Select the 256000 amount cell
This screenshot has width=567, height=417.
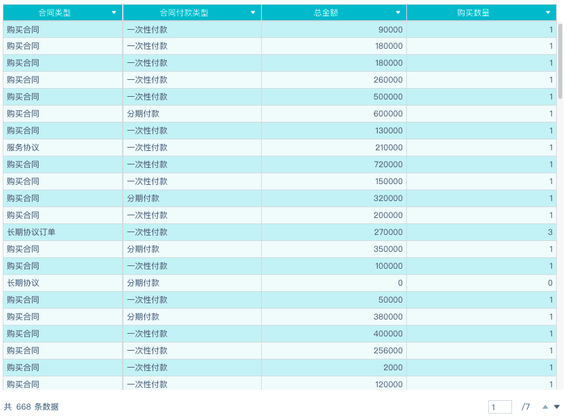click(x=389, y=351)
